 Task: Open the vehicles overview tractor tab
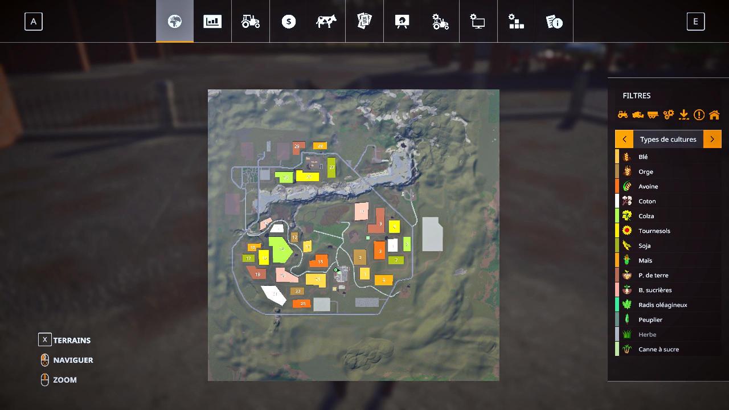[251, 22]
